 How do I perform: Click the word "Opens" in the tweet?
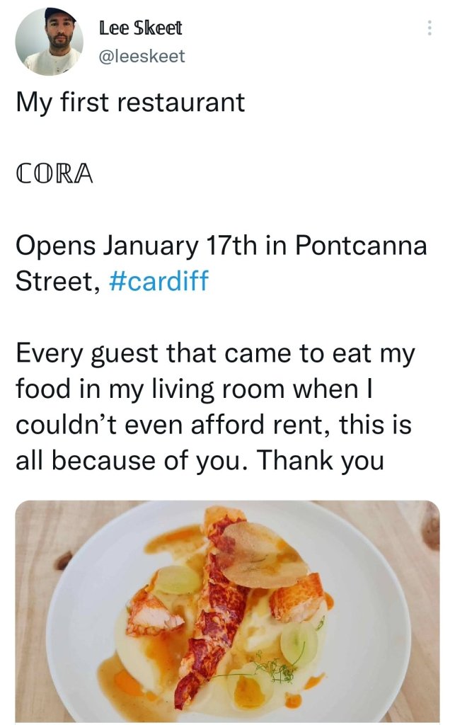pyautogui.click(x=54, y=246)
